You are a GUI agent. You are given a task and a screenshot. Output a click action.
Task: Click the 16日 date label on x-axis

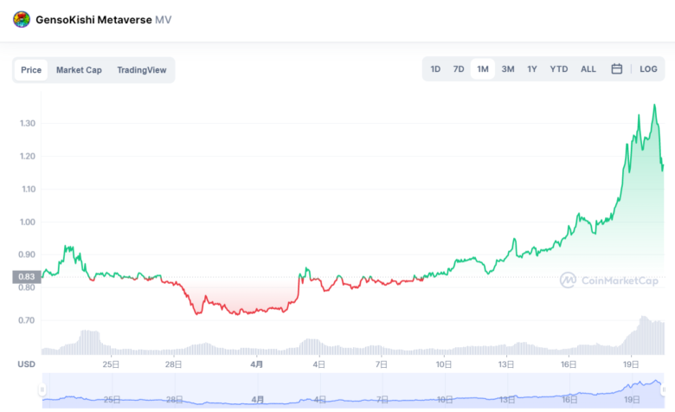[x=569, y=364]
